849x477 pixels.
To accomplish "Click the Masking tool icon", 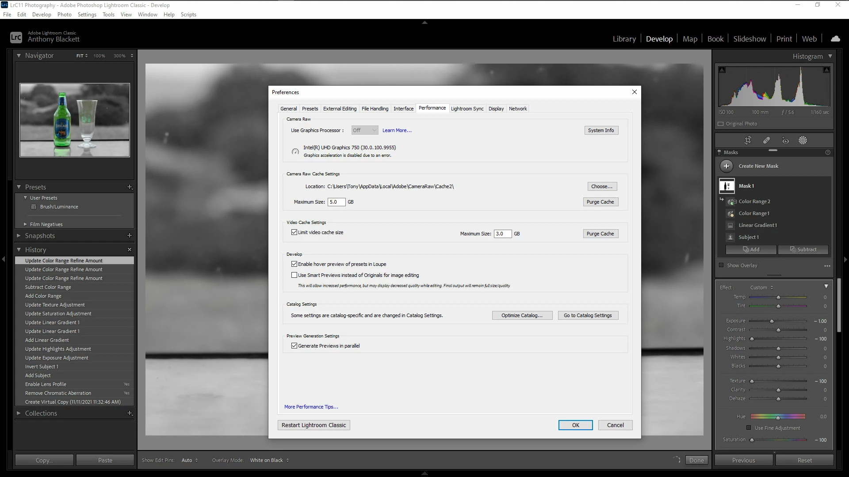I will click(x=803, y=140).
